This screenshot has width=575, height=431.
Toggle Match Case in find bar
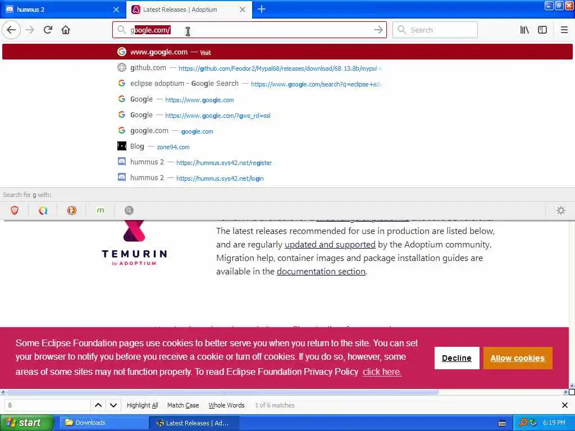coord(183,405)
